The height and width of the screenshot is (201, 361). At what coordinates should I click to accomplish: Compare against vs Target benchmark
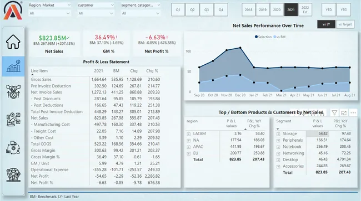point(345,24)
